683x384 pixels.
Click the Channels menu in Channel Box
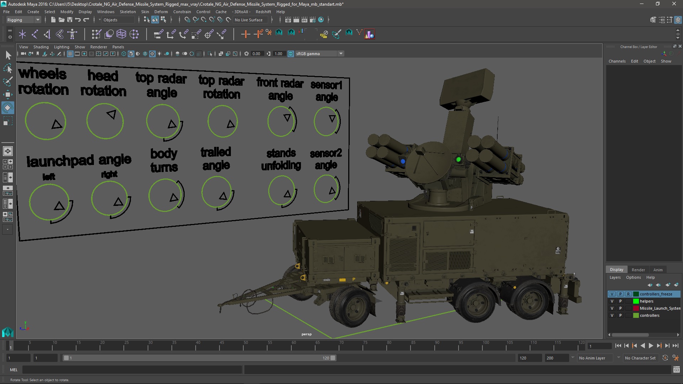(x=617, y=61)
